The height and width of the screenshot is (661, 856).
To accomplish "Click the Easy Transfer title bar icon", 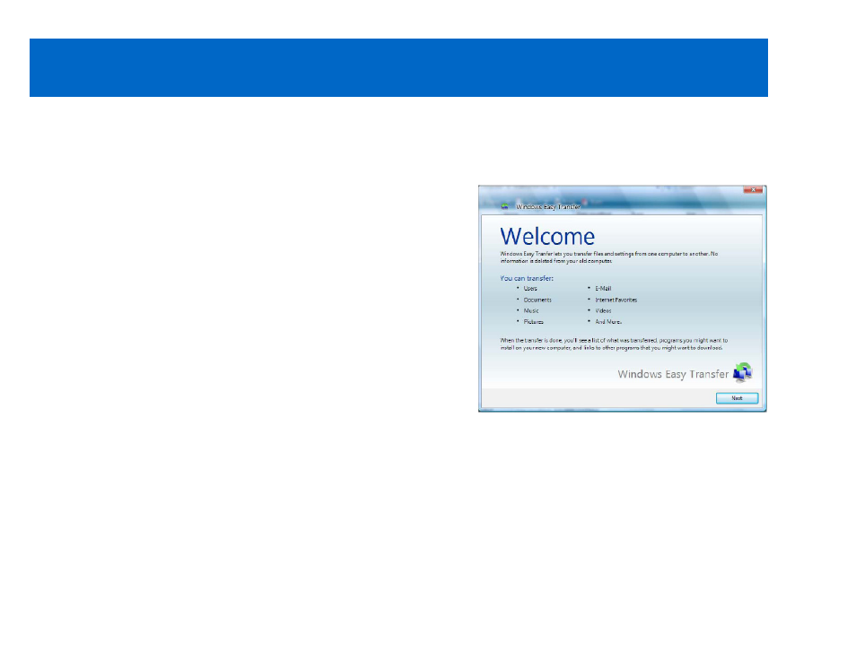I will [504, 206].
